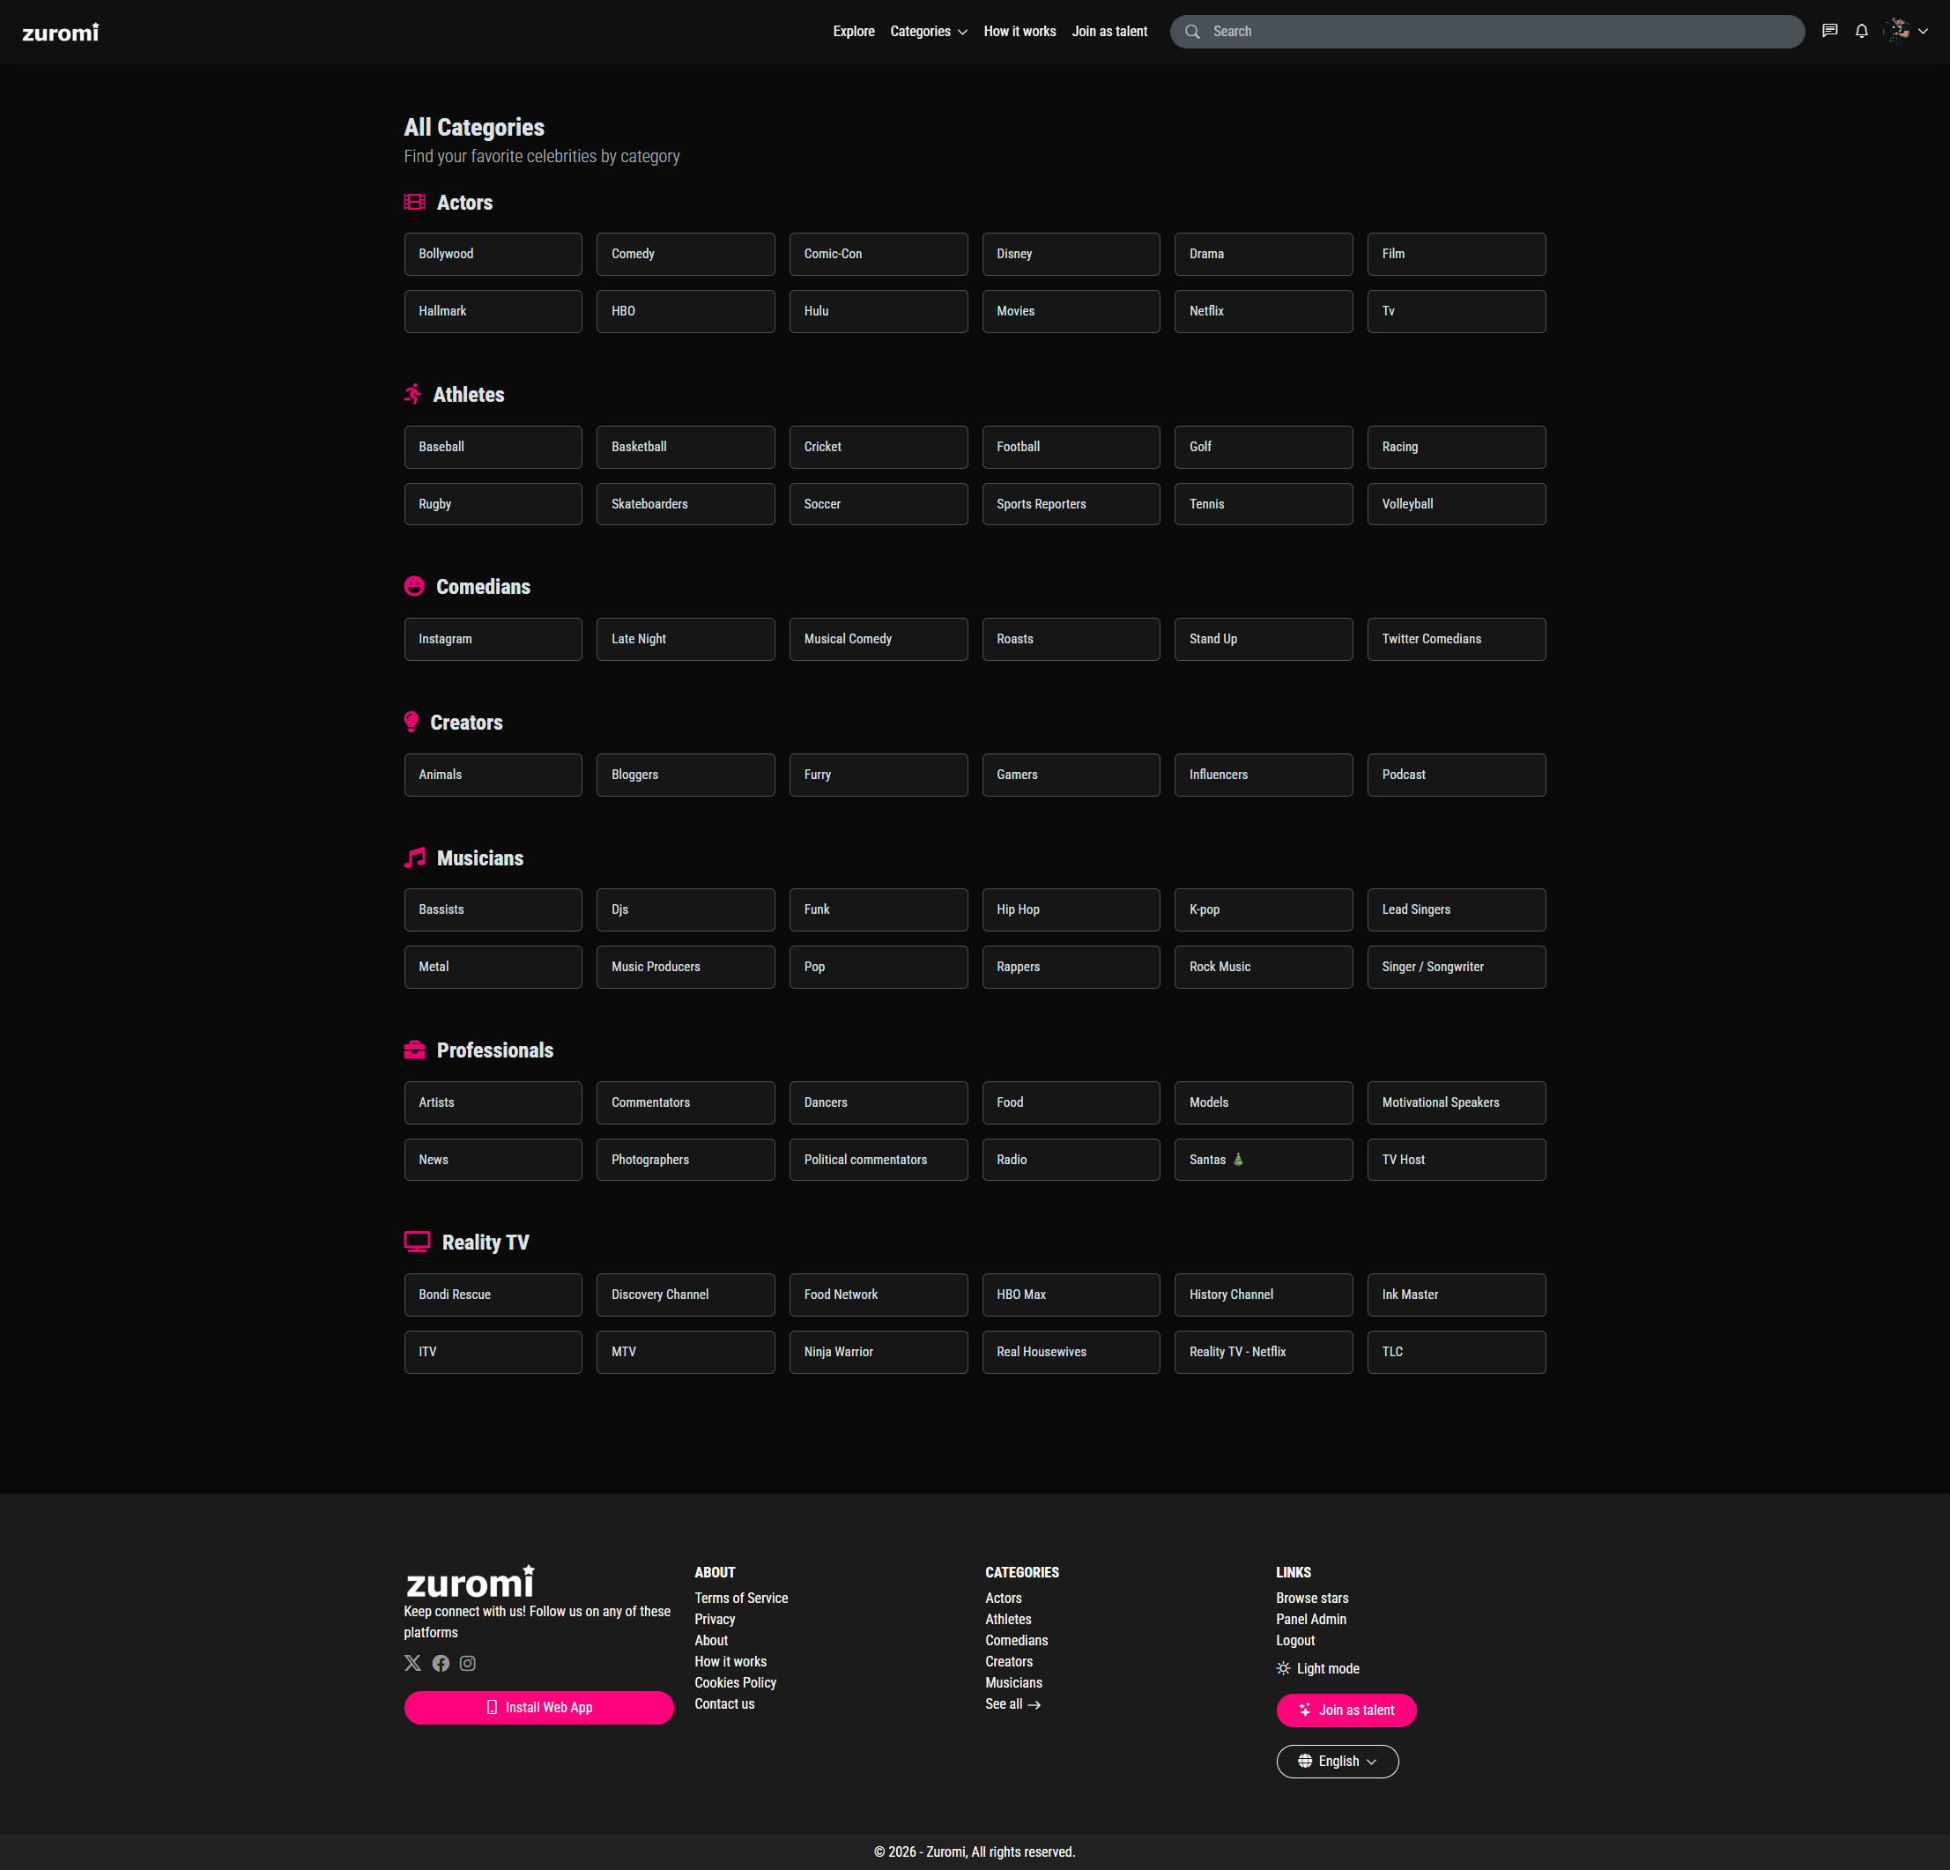Click the Actors film strip icon

click(414, 202)
